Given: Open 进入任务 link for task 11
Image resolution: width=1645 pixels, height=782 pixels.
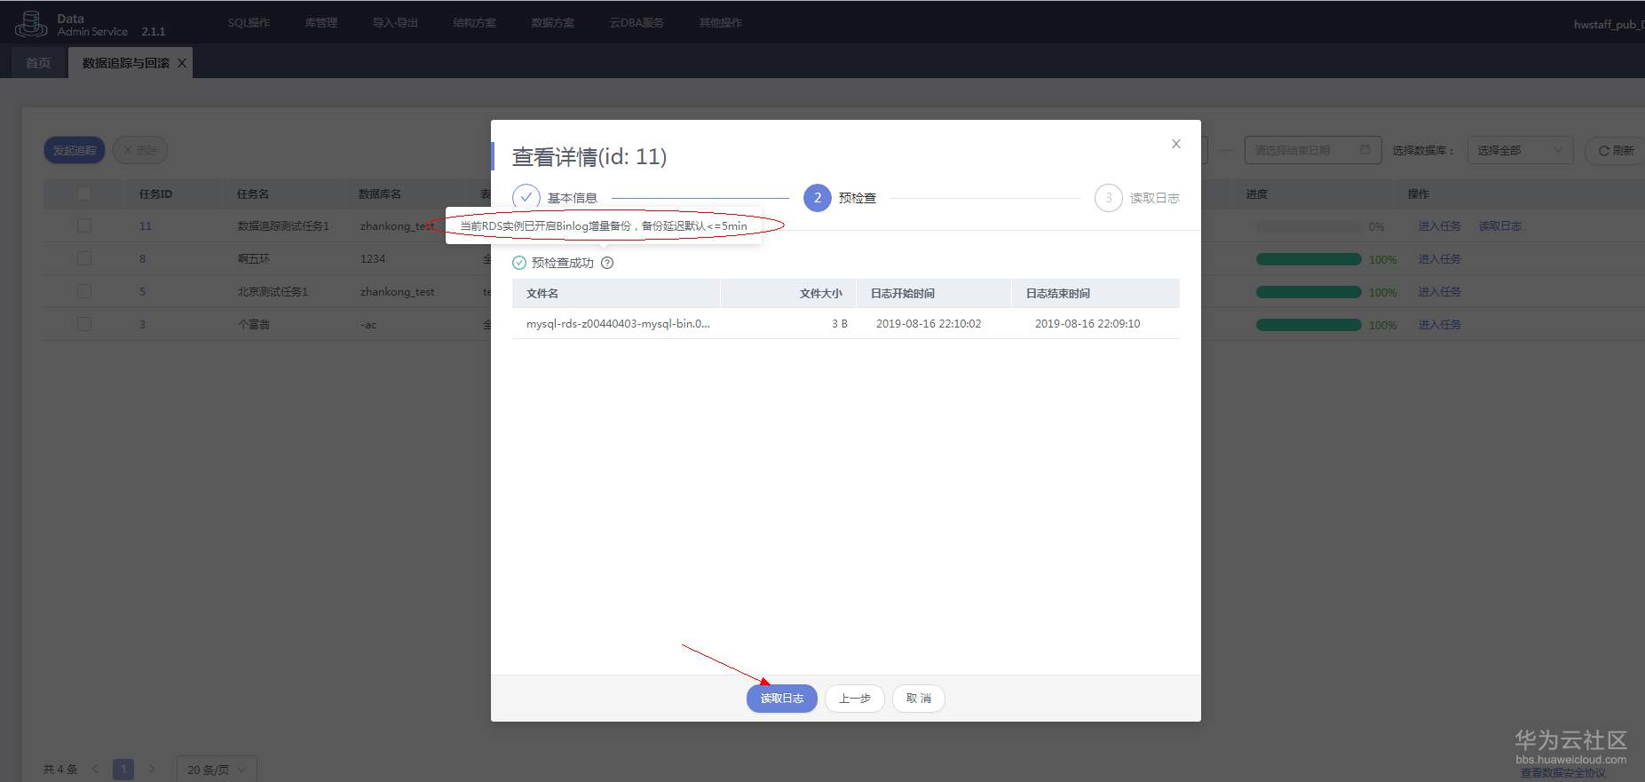Looking at the screenshot, I should click(x=1439, y=226).
